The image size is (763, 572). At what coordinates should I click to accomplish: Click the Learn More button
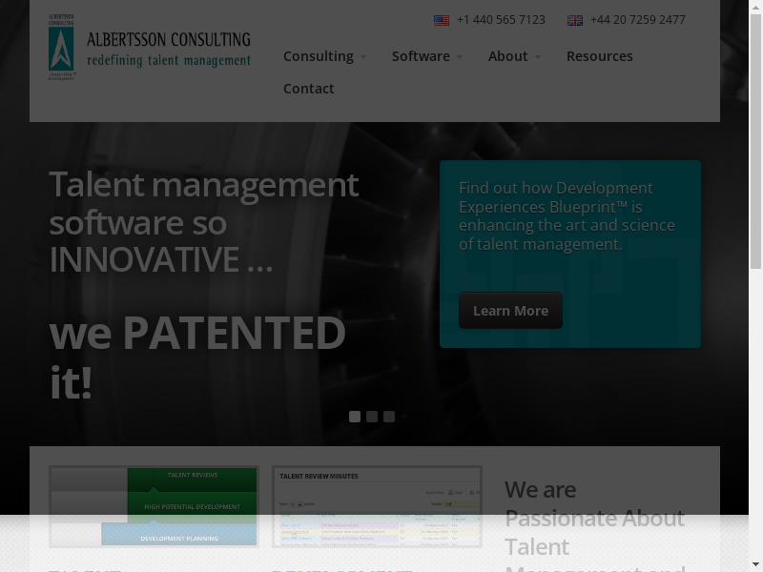510,311
